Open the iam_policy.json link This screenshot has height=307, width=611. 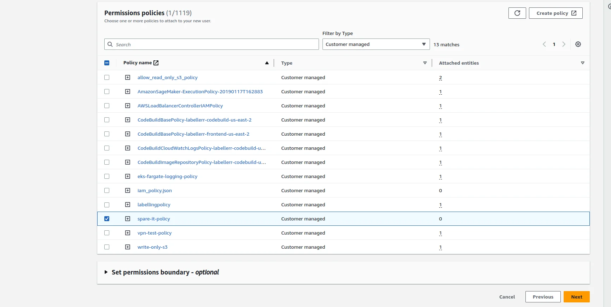155,190
